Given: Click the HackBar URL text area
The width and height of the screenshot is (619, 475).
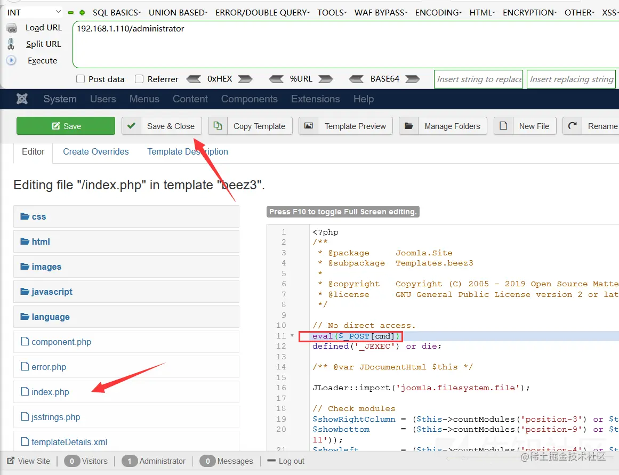Looking at the screenshot, I should point(346,44).
